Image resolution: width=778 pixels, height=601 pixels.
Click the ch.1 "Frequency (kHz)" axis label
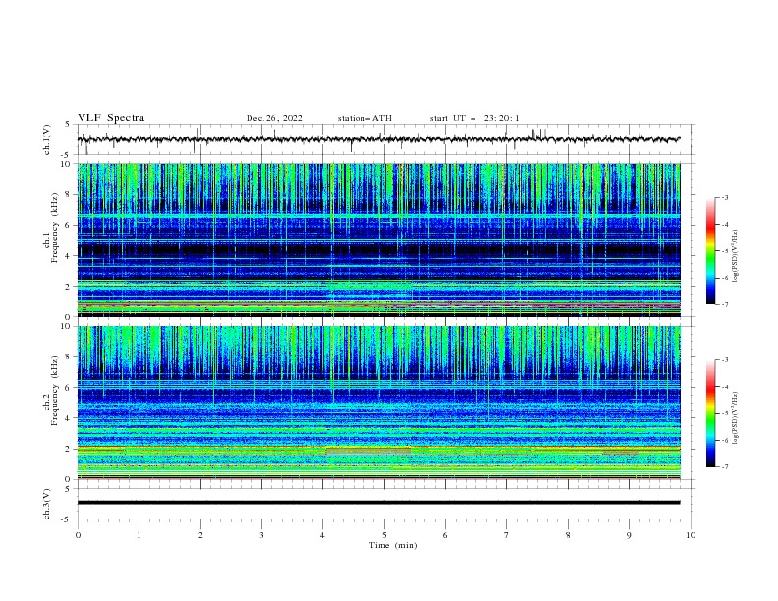[55, 228]
